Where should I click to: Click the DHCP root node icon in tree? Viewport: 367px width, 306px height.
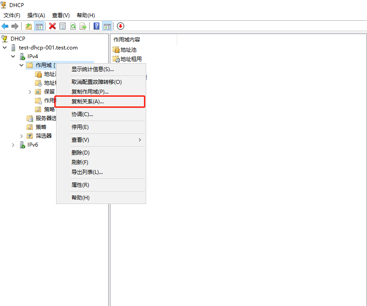pos(4,39)
